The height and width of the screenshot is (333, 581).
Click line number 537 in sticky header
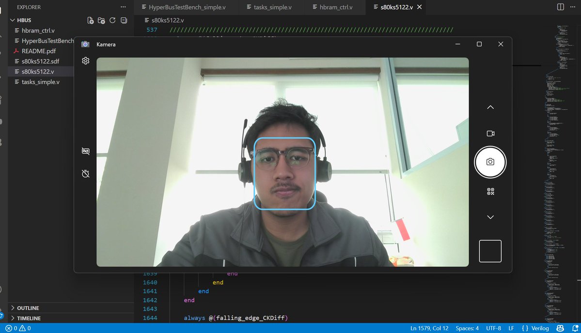pyautogui.click(x=152, y=30)
